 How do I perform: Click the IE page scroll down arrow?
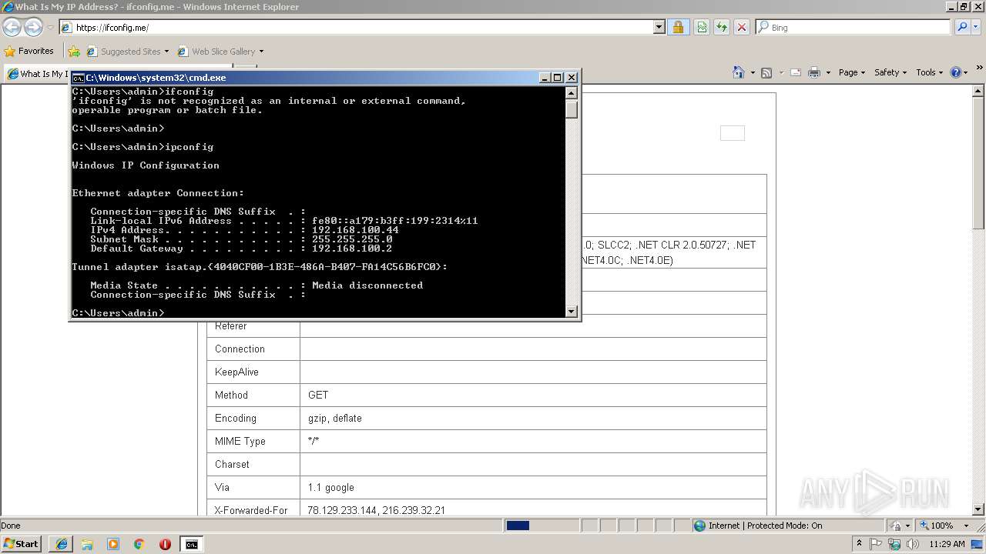[979, 509]
